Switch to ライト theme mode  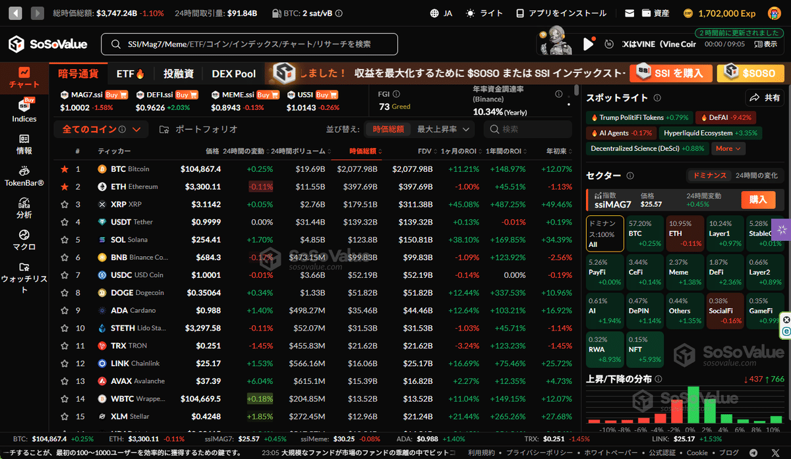[x=484, y=13]
